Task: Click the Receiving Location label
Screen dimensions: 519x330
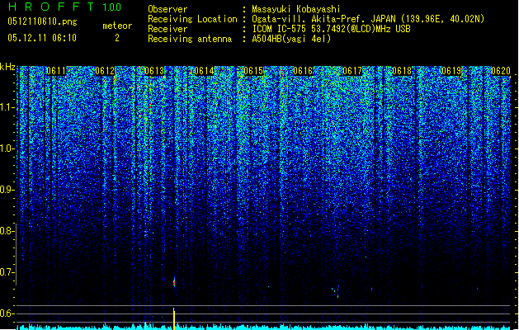Action: tap(192, 19)
